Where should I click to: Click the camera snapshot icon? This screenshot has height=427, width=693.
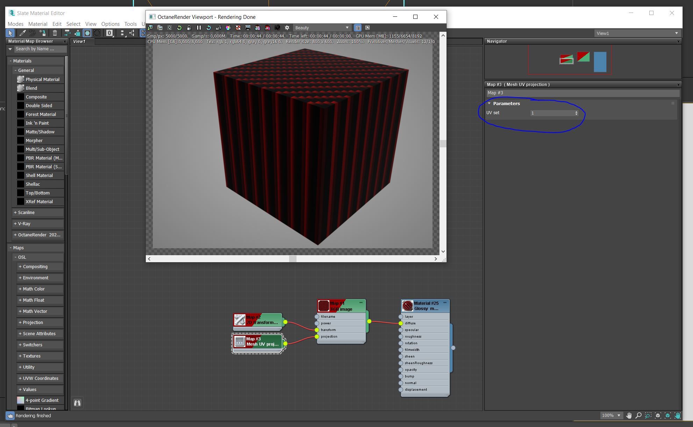click(277, 28)
